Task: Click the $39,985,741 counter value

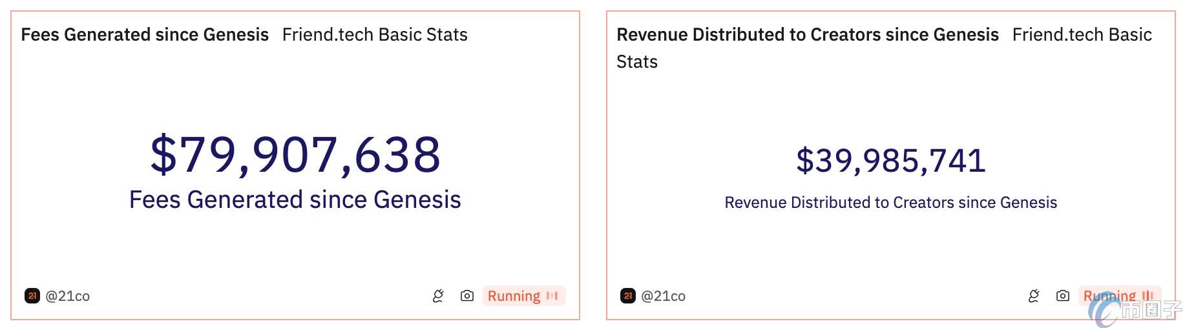Action: pos(891,160)
